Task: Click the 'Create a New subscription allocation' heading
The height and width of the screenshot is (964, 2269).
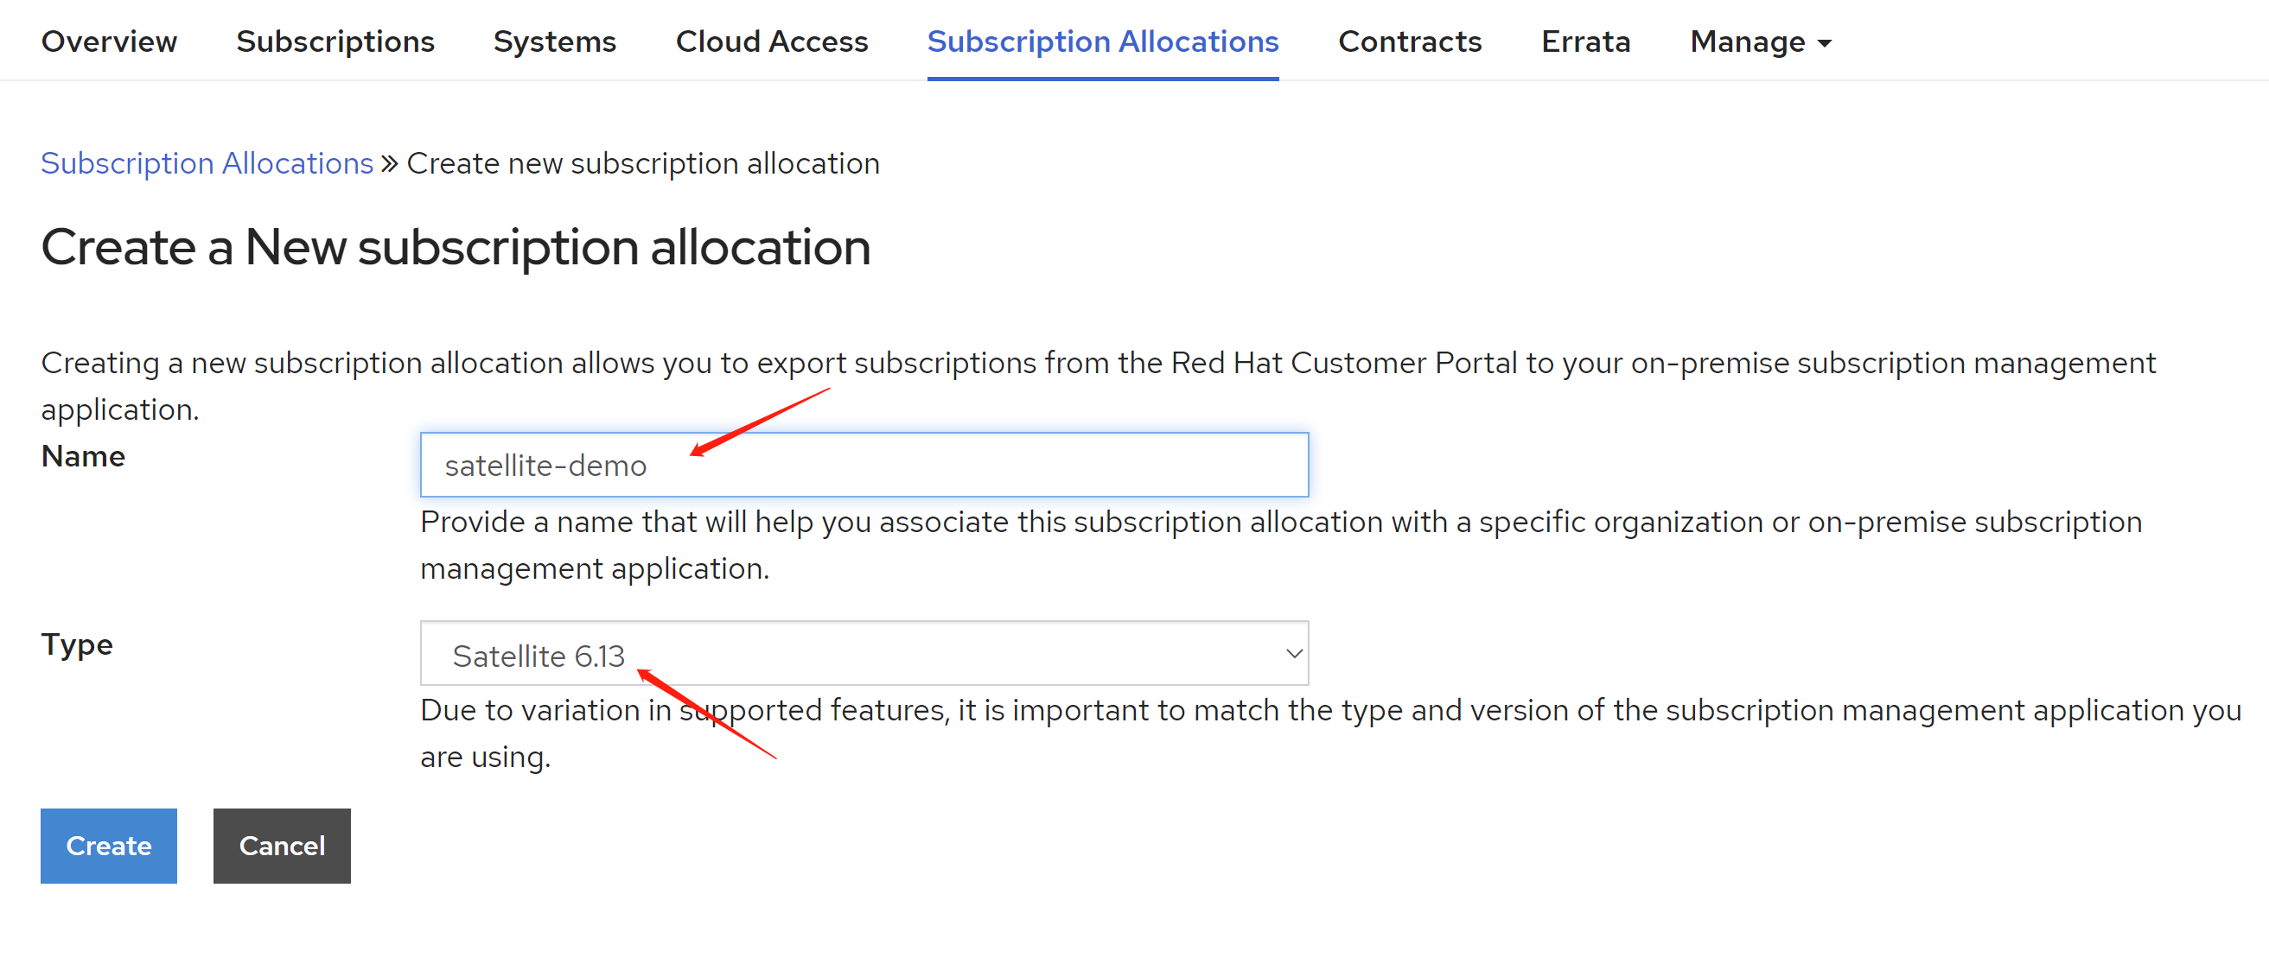Action: coord(456,246)
